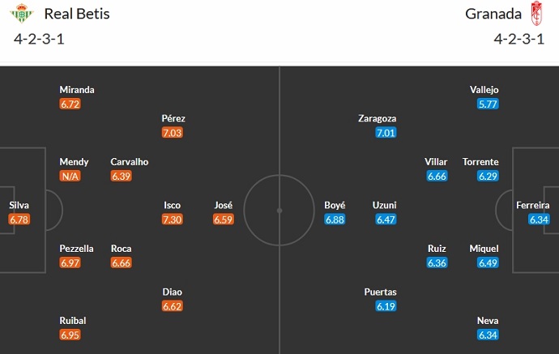Screen dimensions: 559x354
Task: Click the Granada club crest icon
Action: [535, 14]
